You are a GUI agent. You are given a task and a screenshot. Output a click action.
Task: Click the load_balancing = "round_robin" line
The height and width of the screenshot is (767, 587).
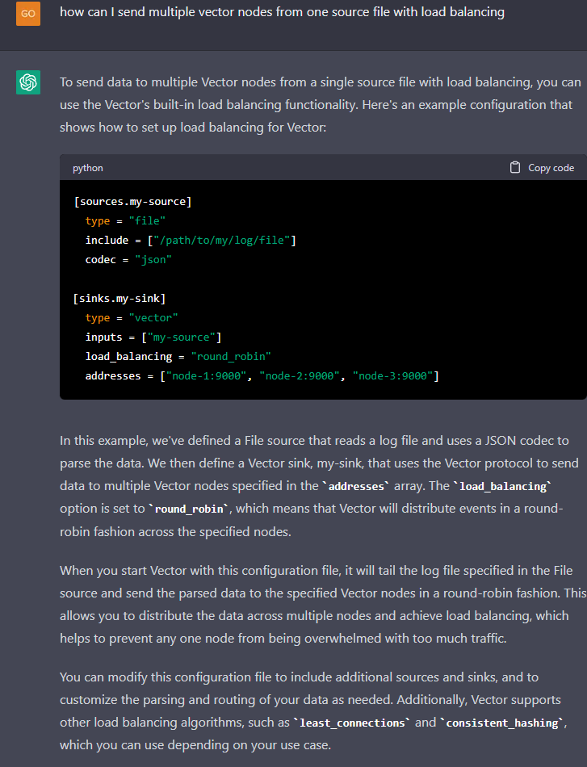click(178, 357)
